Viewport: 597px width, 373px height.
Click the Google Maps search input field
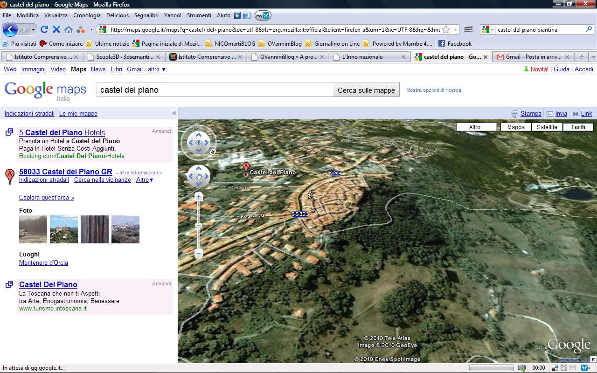(x=215, y=90)
